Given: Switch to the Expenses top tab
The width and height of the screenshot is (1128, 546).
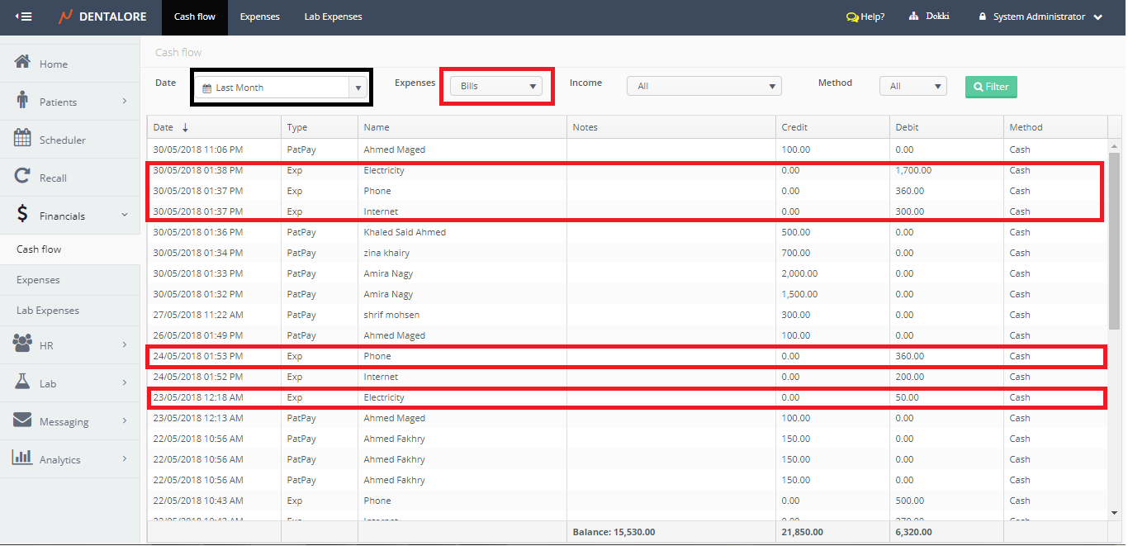Looking at the screenshot, I should pos(259,17).
